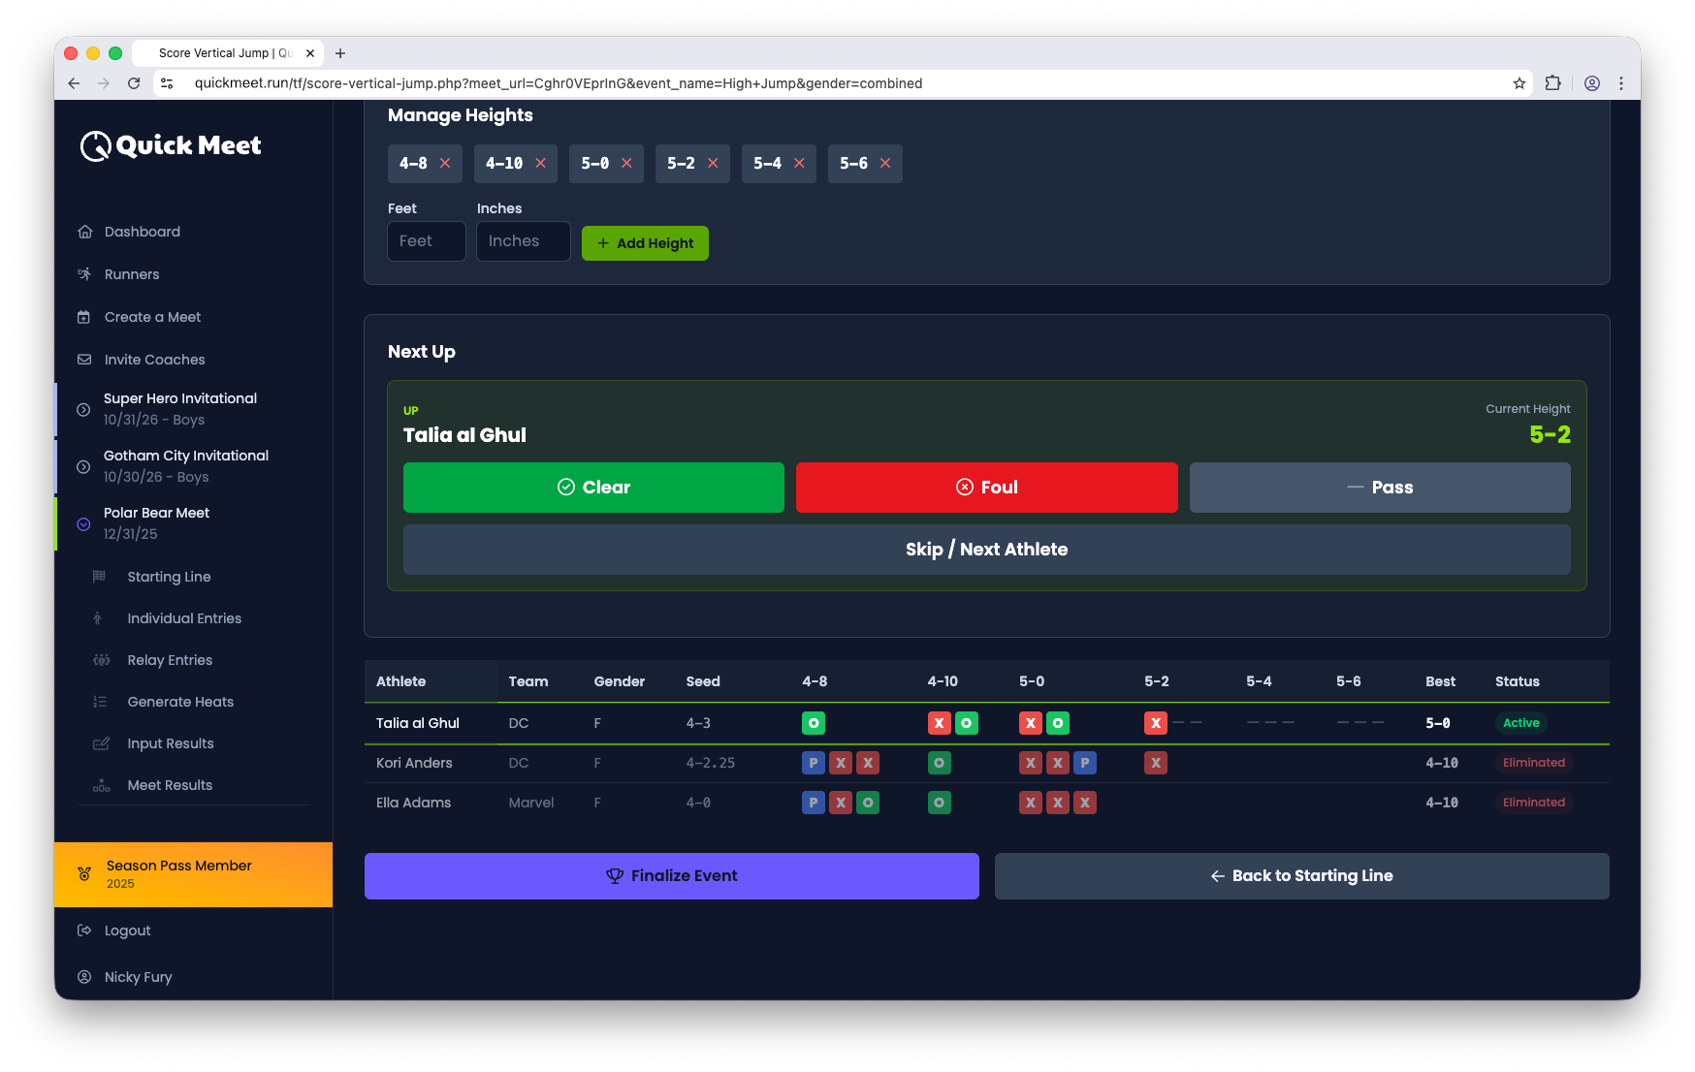The width and height of the screenshot is (1695, 1072).
Task: Mark the 5-2 attempt as Clear
Action: point(592,488)
